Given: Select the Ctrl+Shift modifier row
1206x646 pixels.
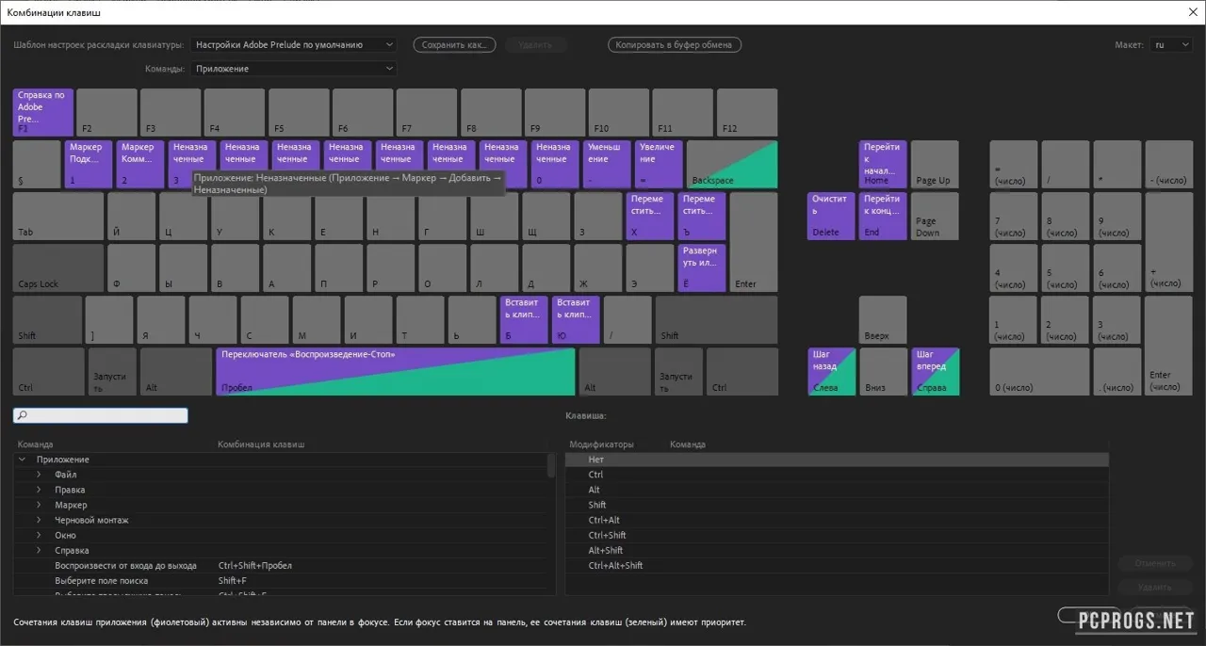Looking at the screenshot, I should [837, 535].
